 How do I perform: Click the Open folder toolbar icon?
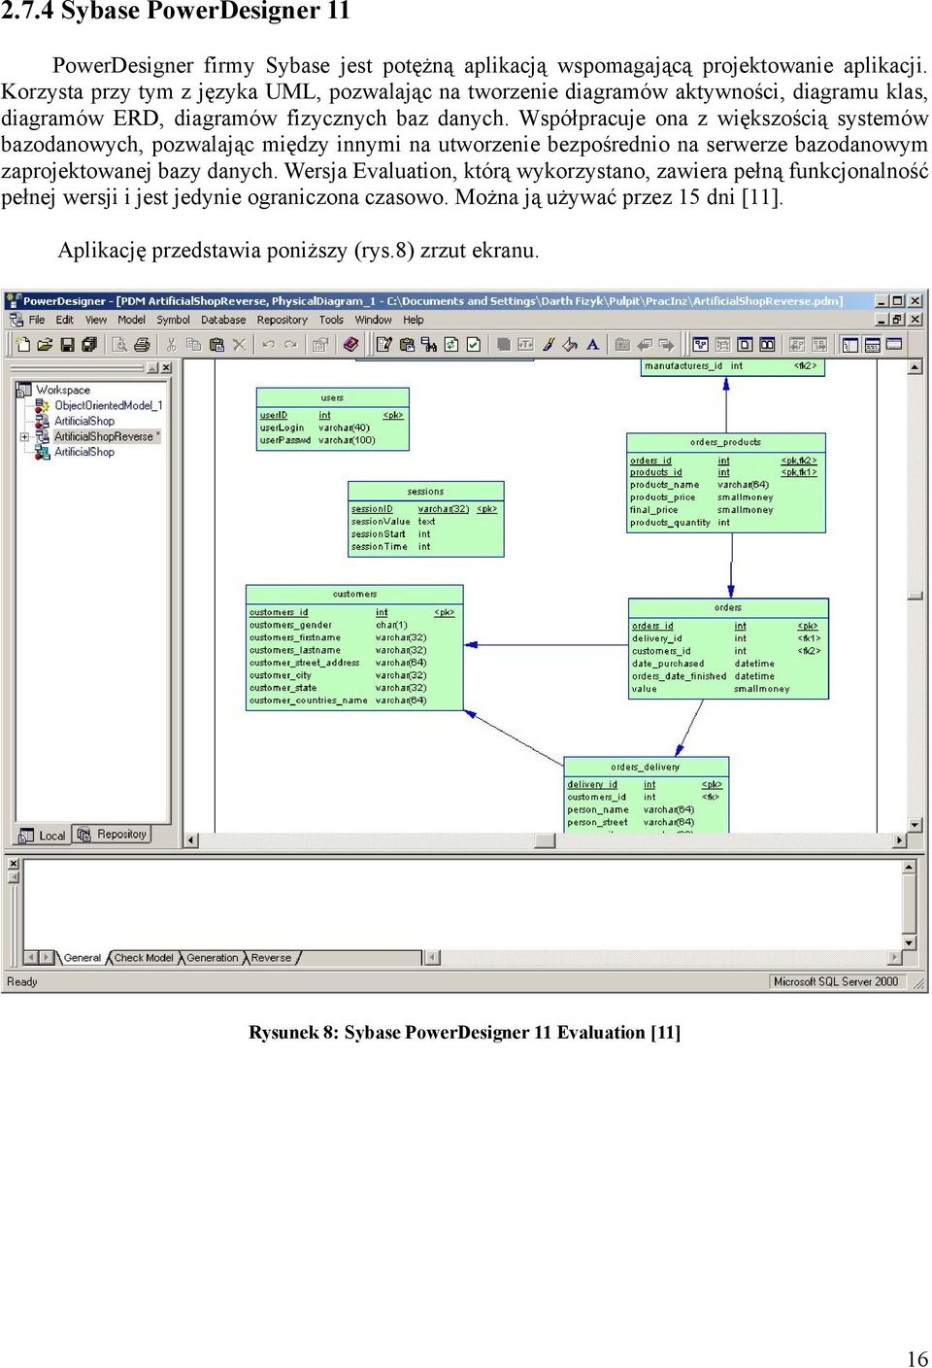pyautogui.click(x=45, y=344)
